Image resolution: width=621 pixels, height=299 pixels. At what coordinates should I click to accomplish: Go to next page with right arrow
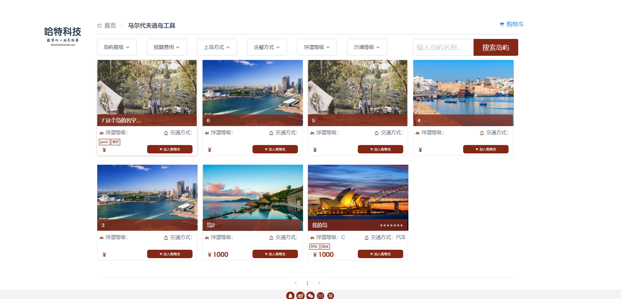tap(319, 283)
